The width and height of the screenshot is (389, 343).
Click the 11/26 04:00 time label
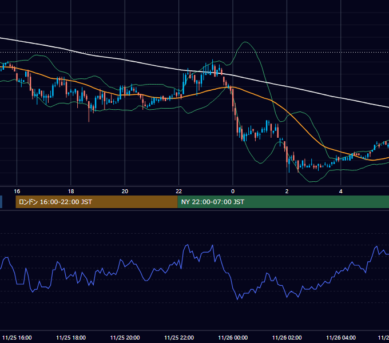(x=341, y=337)
